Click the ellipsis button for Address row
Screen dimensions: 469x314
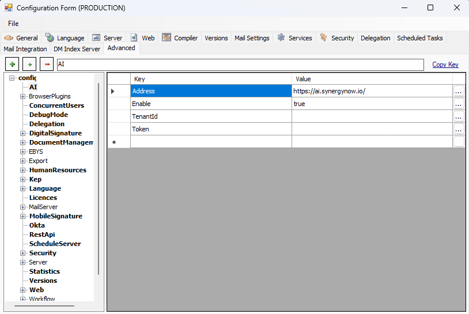[x=458, y=91]
